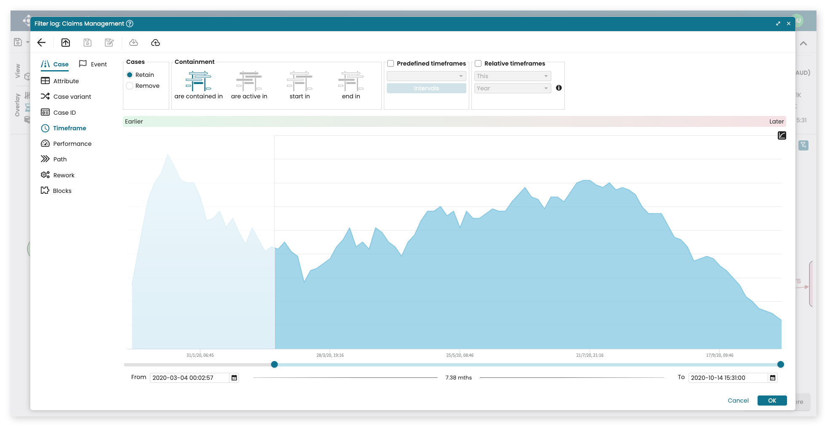This screenshot has height=427, width=827.
Task: Open the 'This' relative dropdown
Action: 513,76
